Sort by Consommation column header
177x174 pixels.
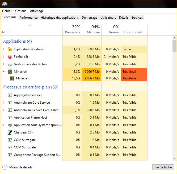tap(134, 30)
